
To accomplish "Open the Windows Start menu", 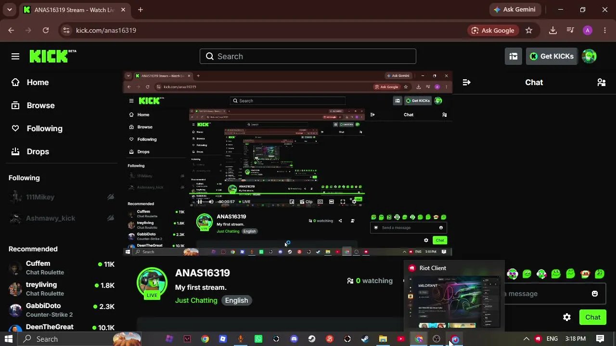I will (9, 339).
